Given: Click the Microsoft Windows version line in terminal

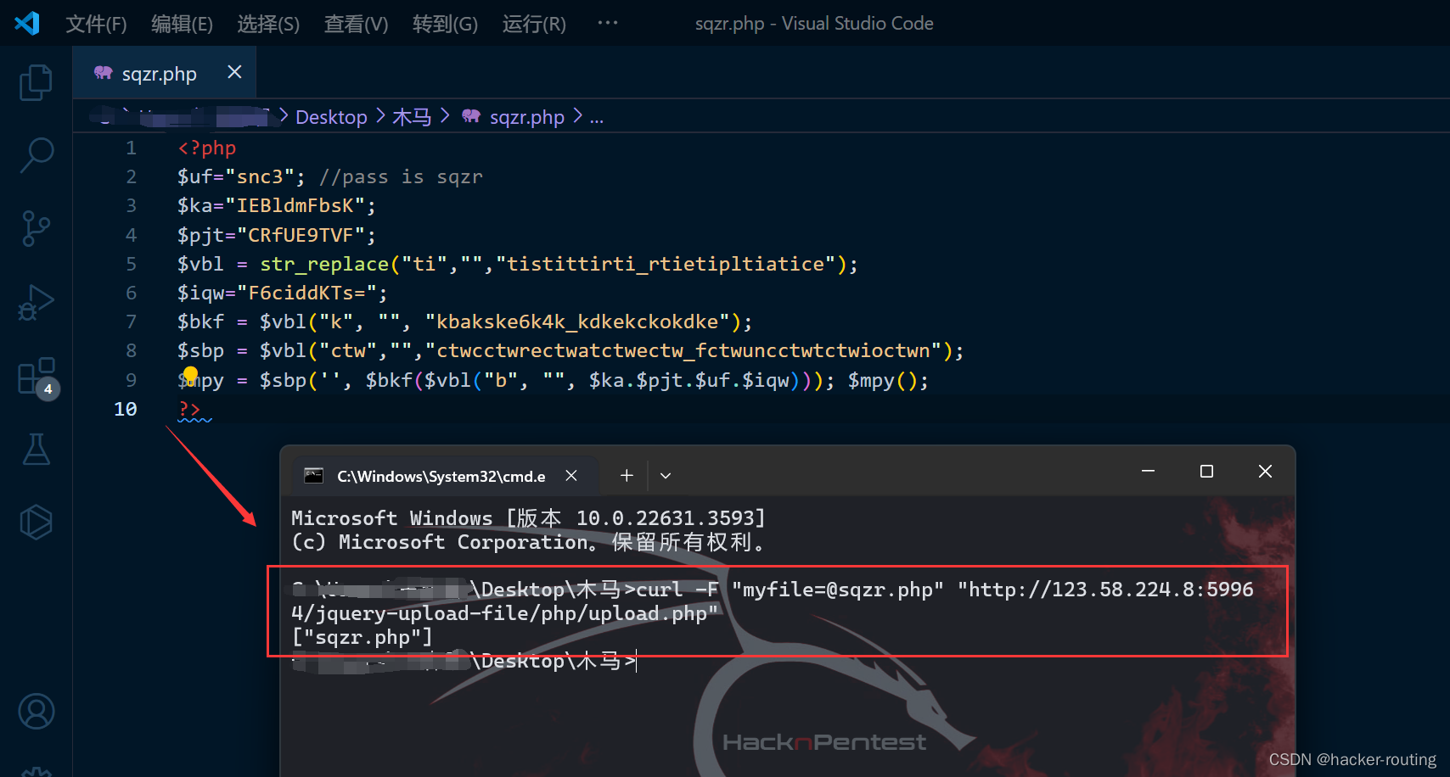Looking at the screenshot, I should click(528, 517).
